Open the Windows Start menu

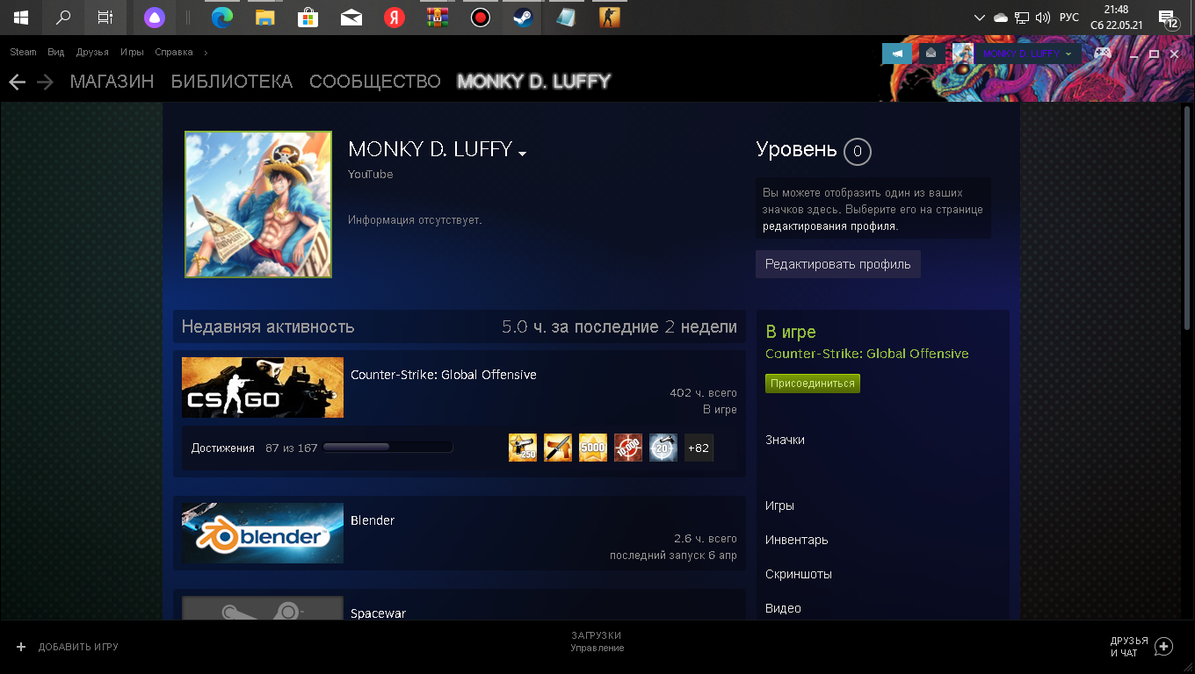[21, 18]
